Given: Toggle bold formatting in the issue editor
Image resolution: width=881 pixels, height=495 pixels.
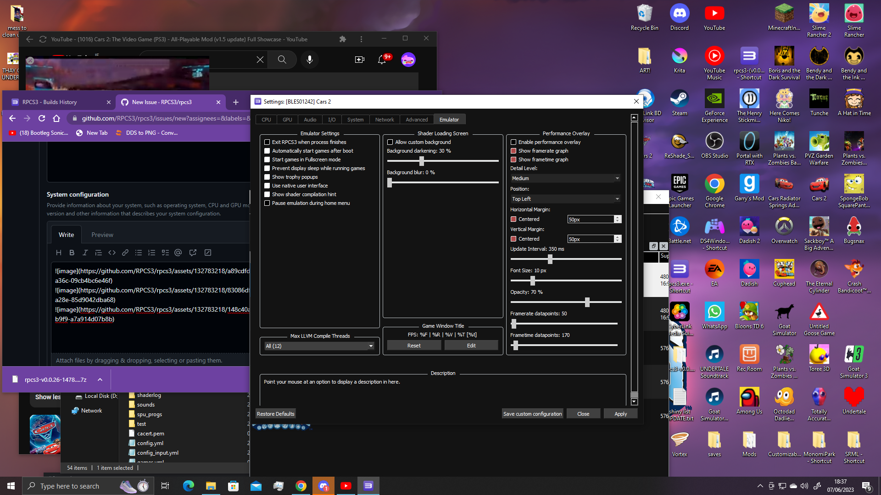Looking at the screenshot, I should 72,253.
